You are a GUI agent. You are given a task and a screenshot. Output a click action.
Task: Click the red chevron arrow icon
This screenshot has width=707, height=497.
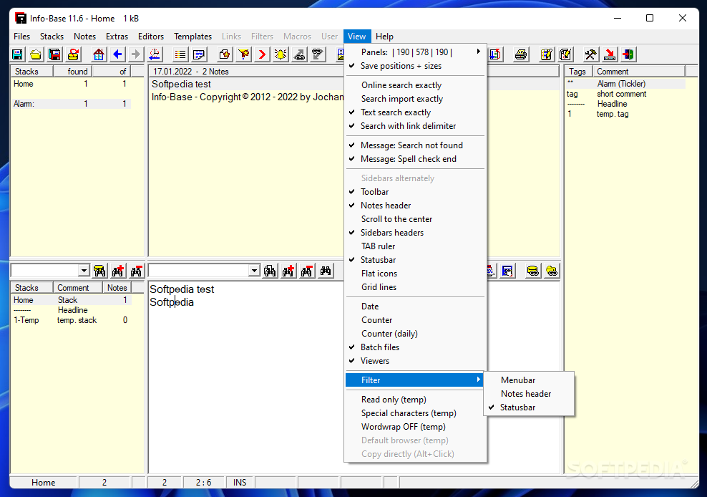point(262,54)
